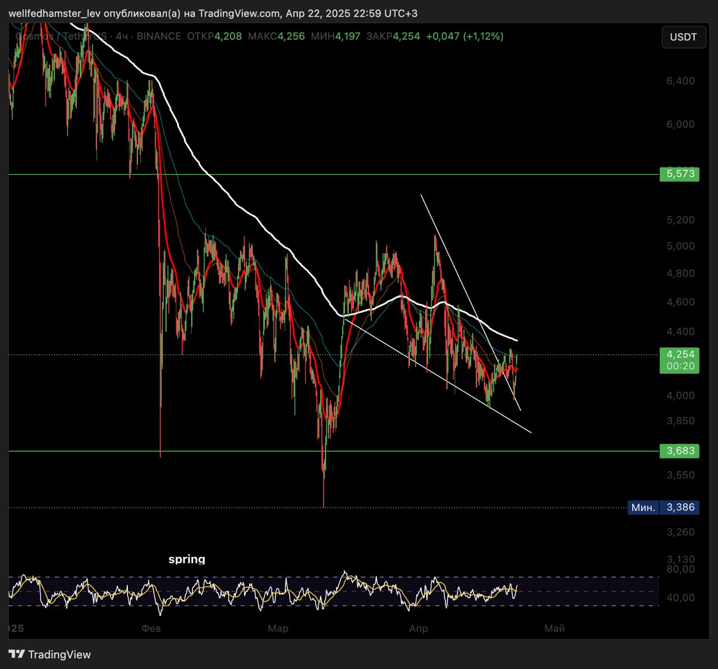Select the 5,573 green price level label
The image size is (718, 669).
click(680, 174)
